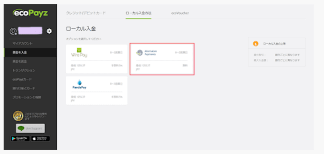The height and width of the screenshot is (154, 324).
Task: Click 0~3営業日 on Wire Pay card
Action: 116,53
